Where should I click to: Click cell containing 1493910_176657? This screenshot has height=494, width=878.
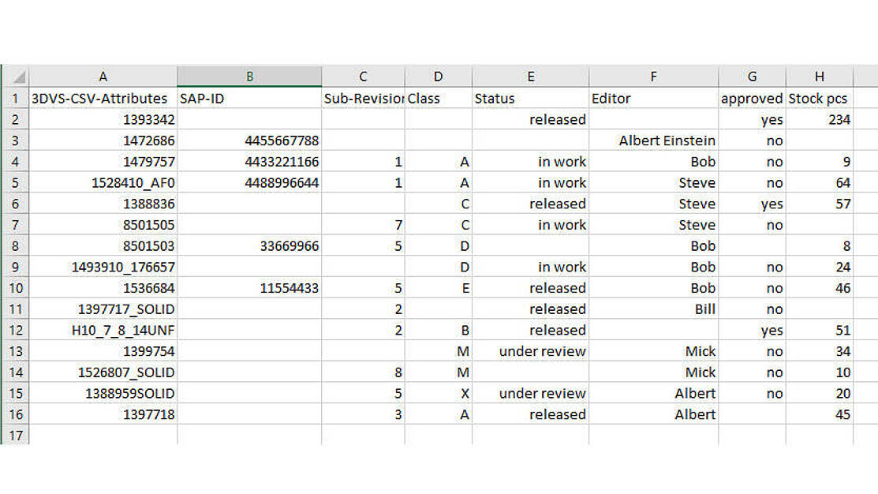tap(103, 267)
